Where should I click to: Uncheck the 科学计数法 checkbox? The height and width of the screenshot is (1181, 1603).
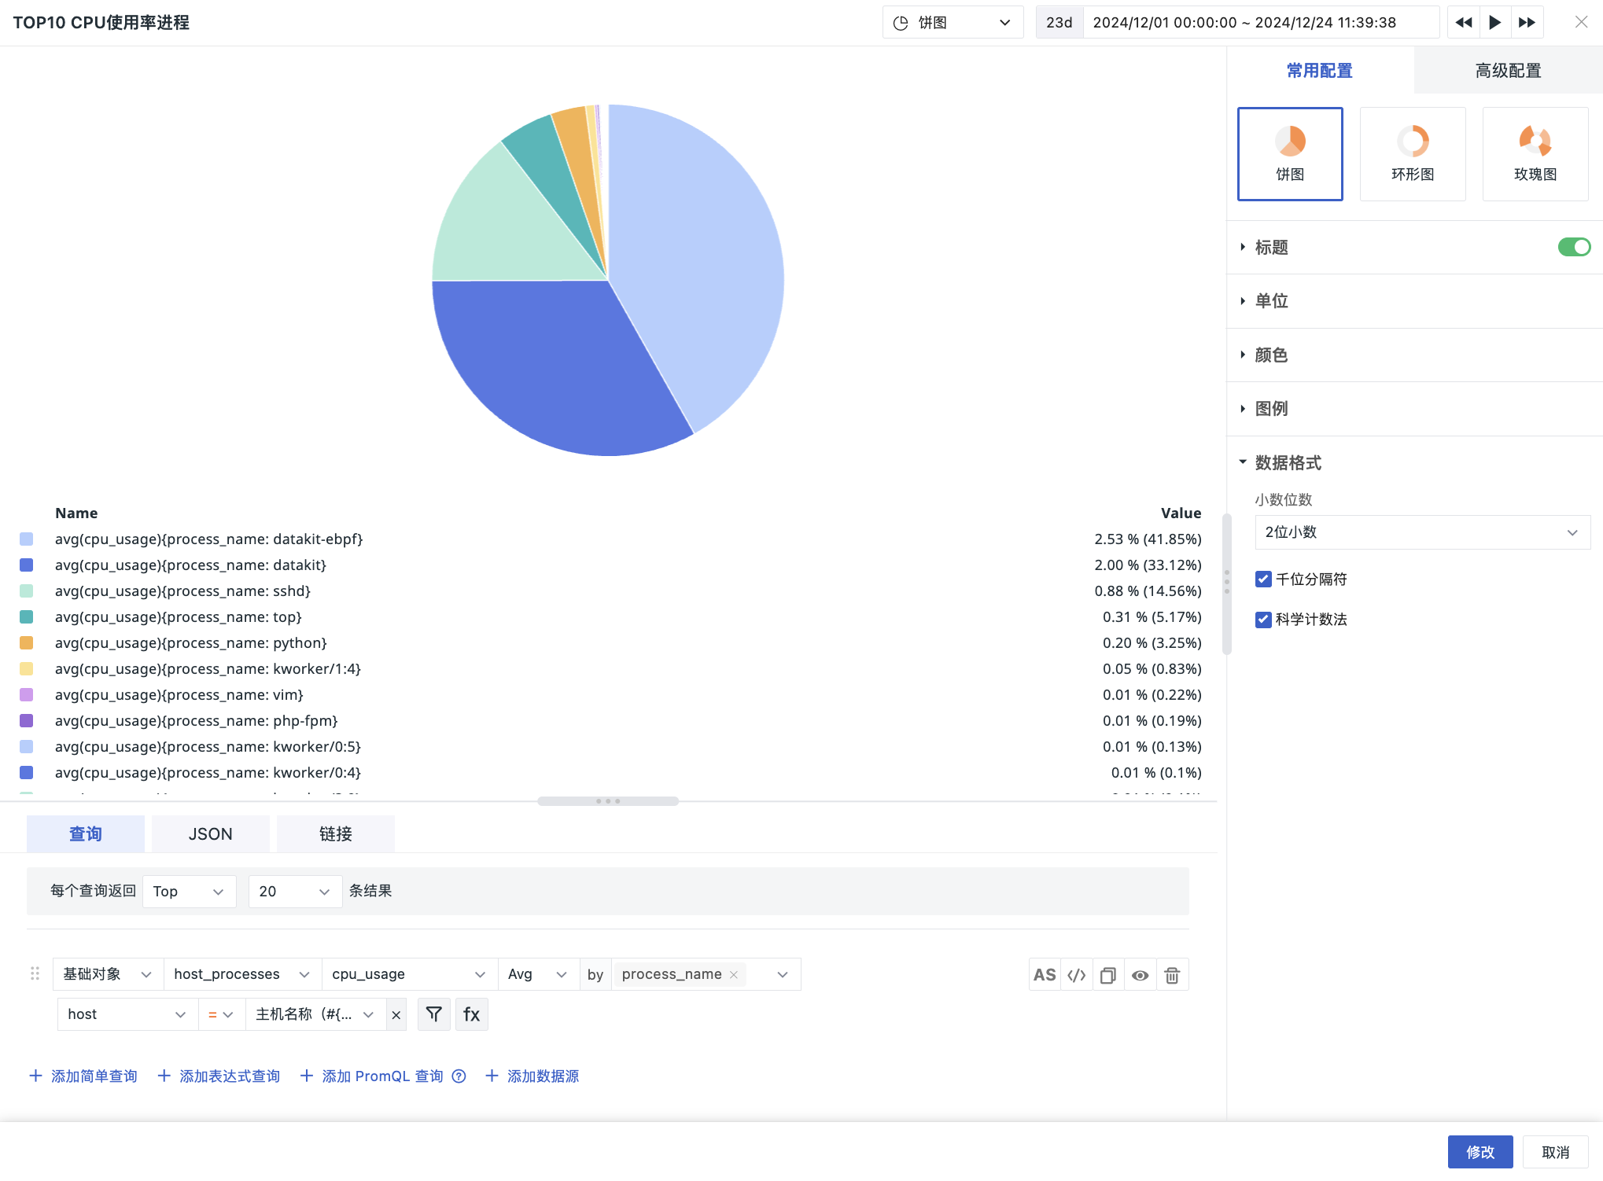pyautogui.click(x=1263, y=620)
